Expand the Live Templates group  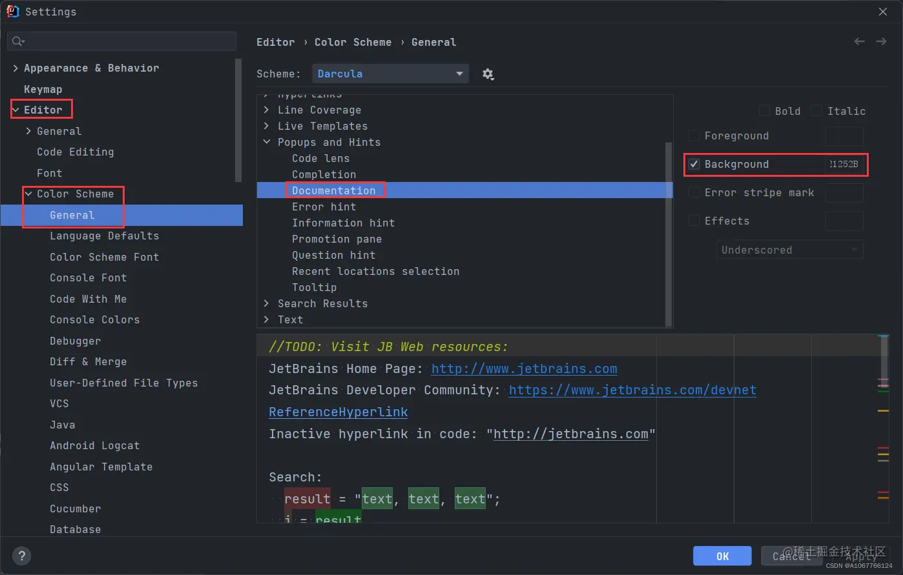tap(267, 126)
